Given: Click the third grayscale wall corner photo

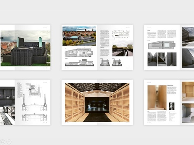Looking at the screenshot, I should pos(172,59).
